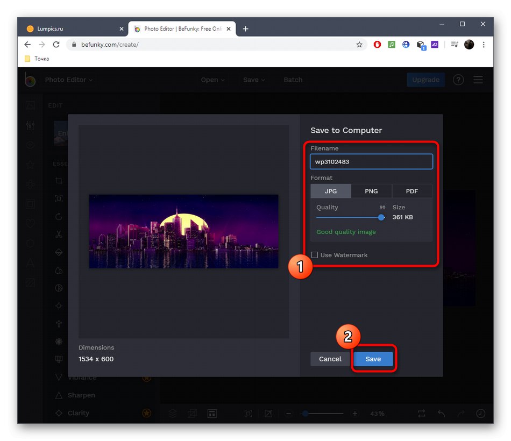Click the fit to screen icon
The height and width of the screenshot is (441, 511).
pos(249,414)
